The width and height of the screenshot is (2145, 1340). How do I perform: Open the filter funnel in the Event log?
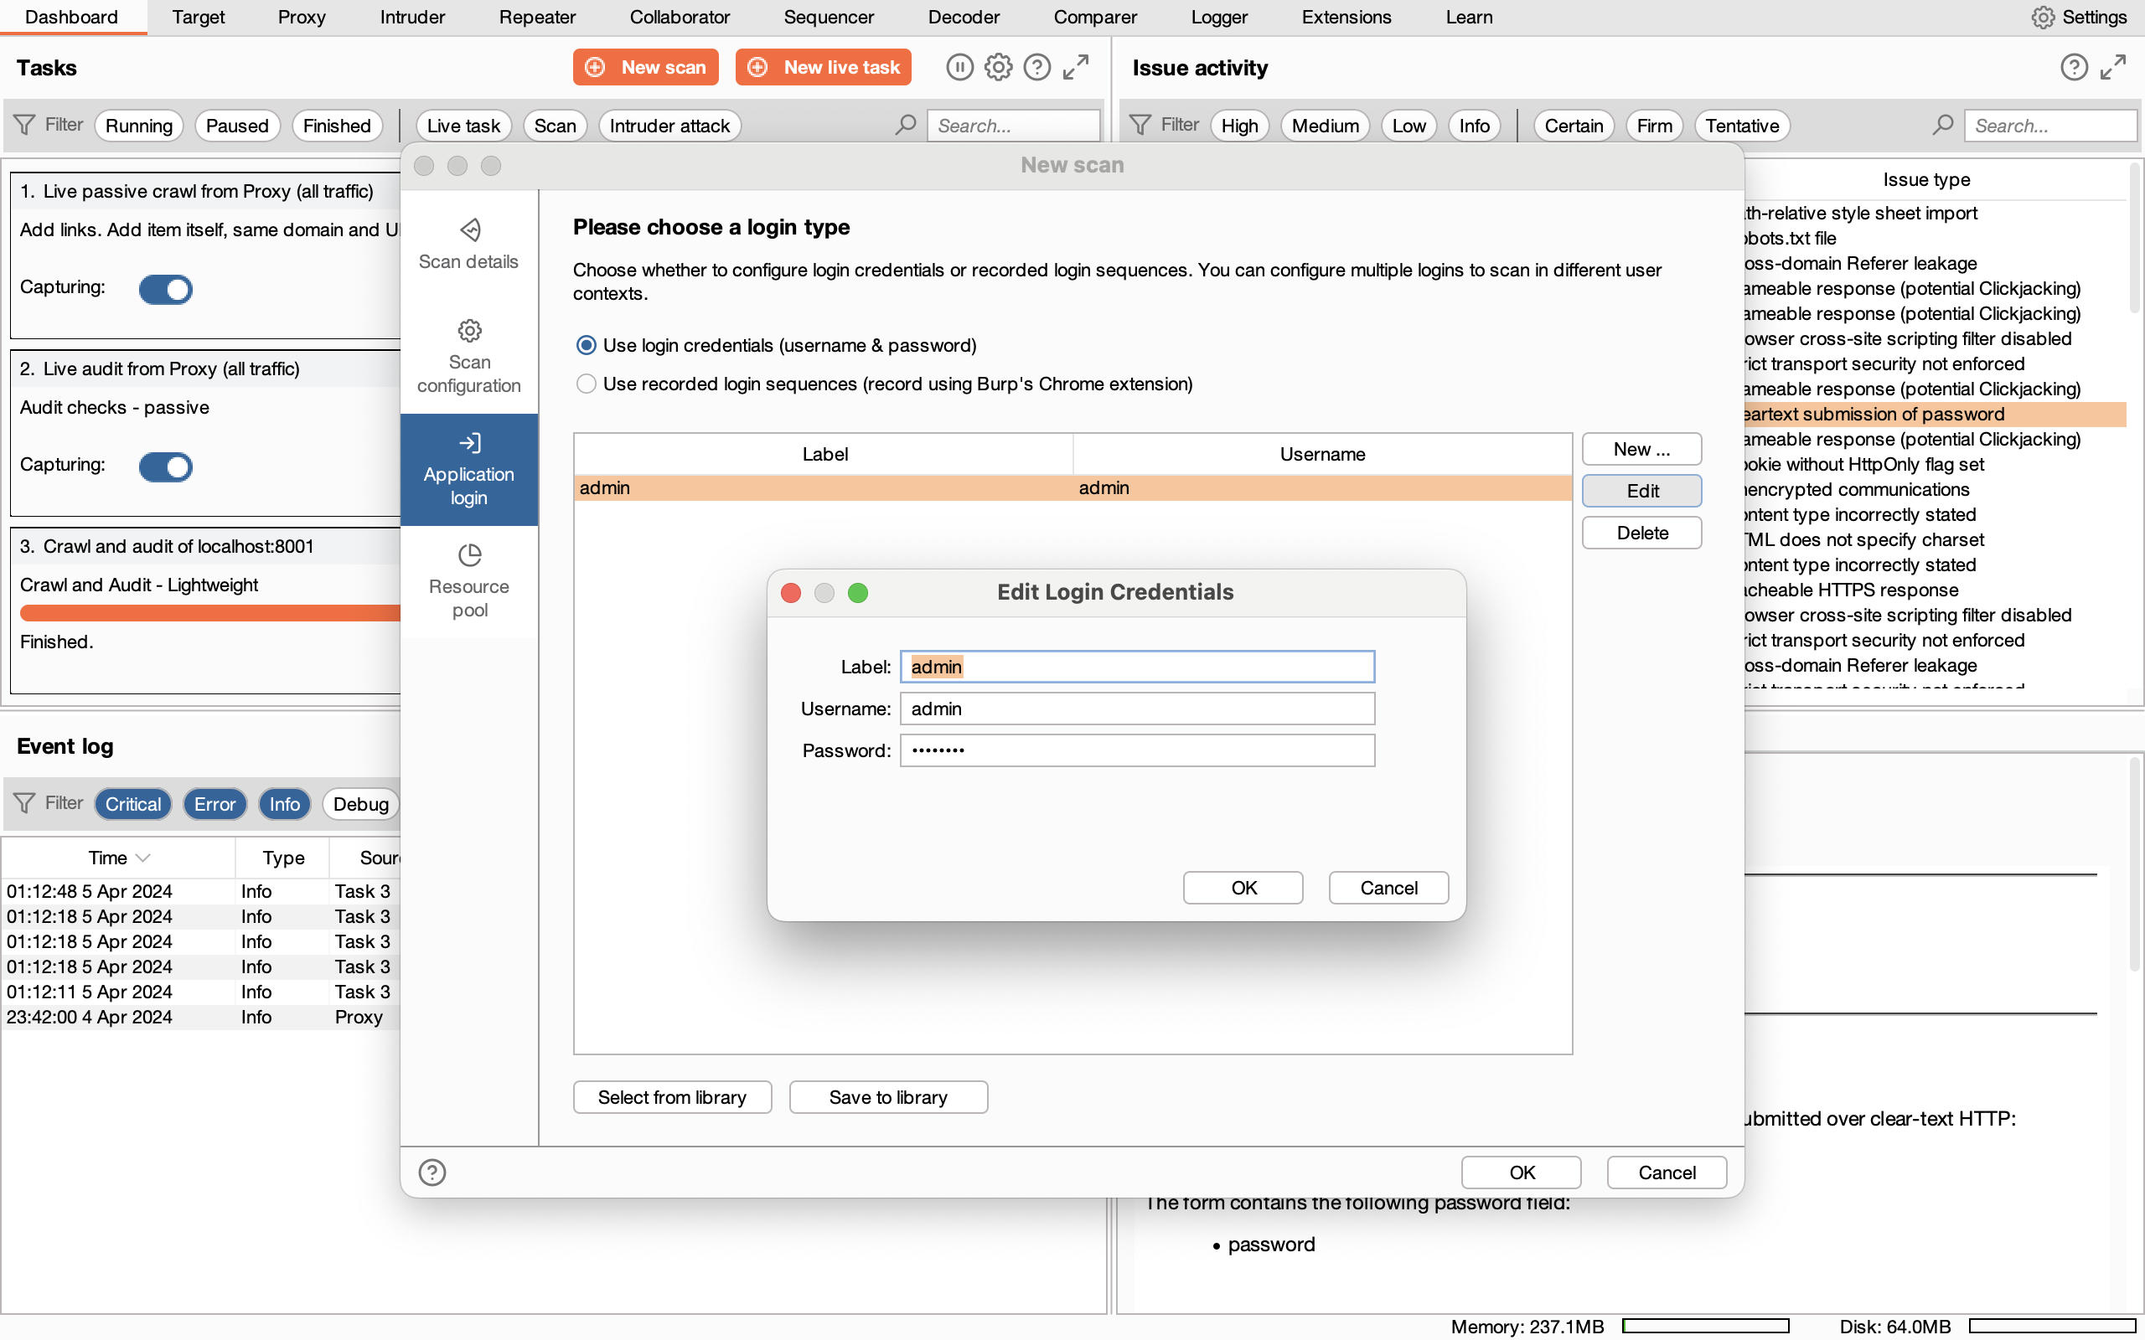(x=25, y=803)
